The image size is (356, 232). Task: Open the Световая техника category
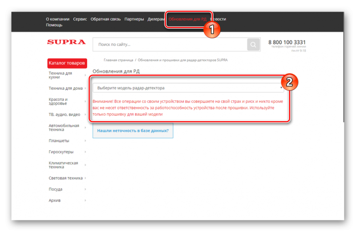pos(65,178)
